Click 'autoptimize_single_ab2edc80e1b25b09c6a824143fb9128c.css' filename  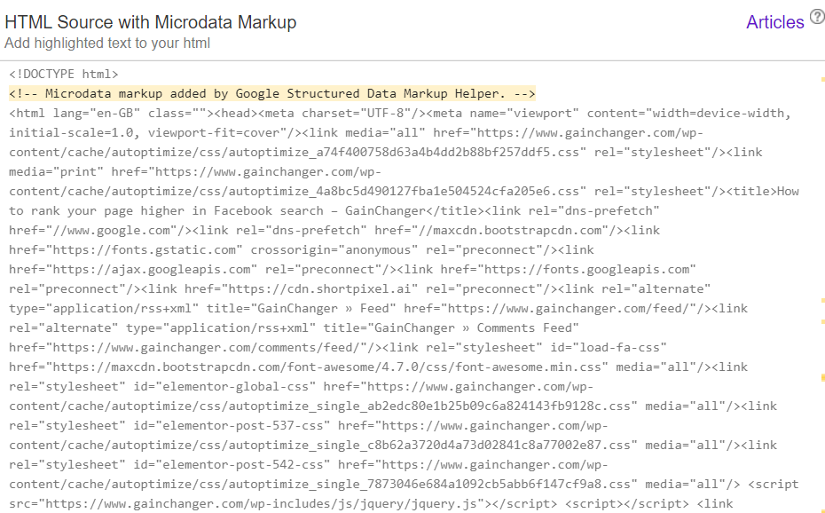429,405
